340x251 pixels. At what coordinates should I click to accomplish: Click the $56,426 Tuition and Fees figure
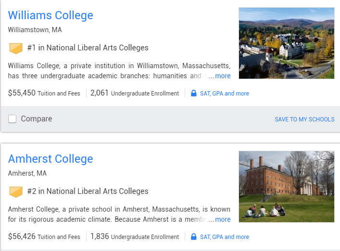point(22,237)
